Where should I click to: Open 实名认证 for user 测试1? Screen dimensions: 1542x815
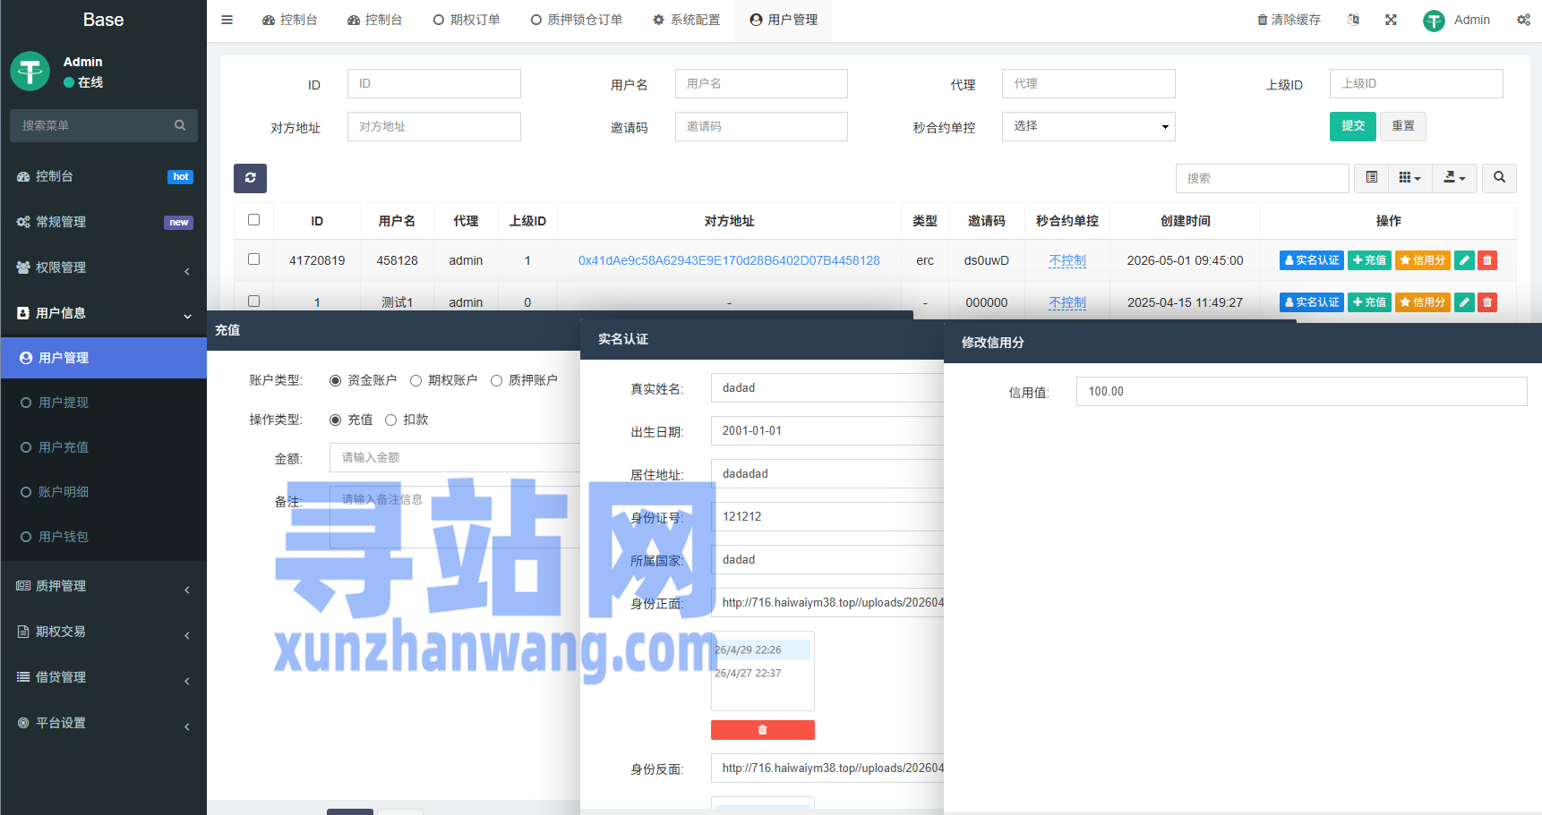pos(1312,302)
